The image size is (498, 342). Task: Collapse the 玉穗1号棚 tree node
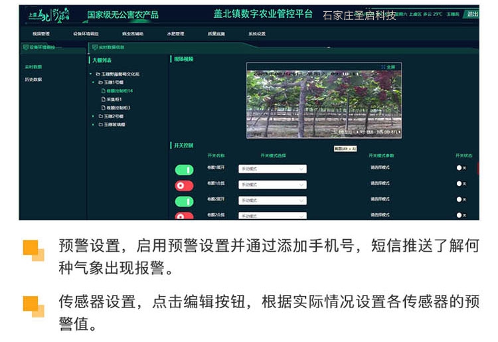94,82
